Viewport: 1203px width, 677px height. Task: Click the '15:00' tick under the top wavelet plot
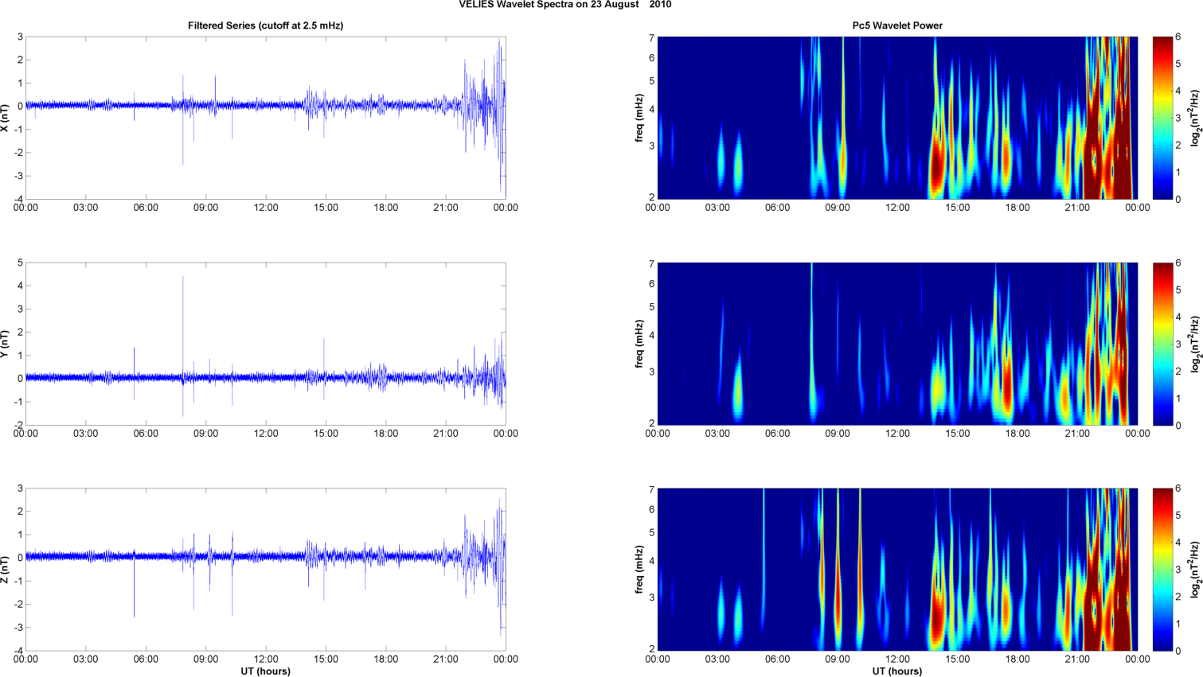957,208
